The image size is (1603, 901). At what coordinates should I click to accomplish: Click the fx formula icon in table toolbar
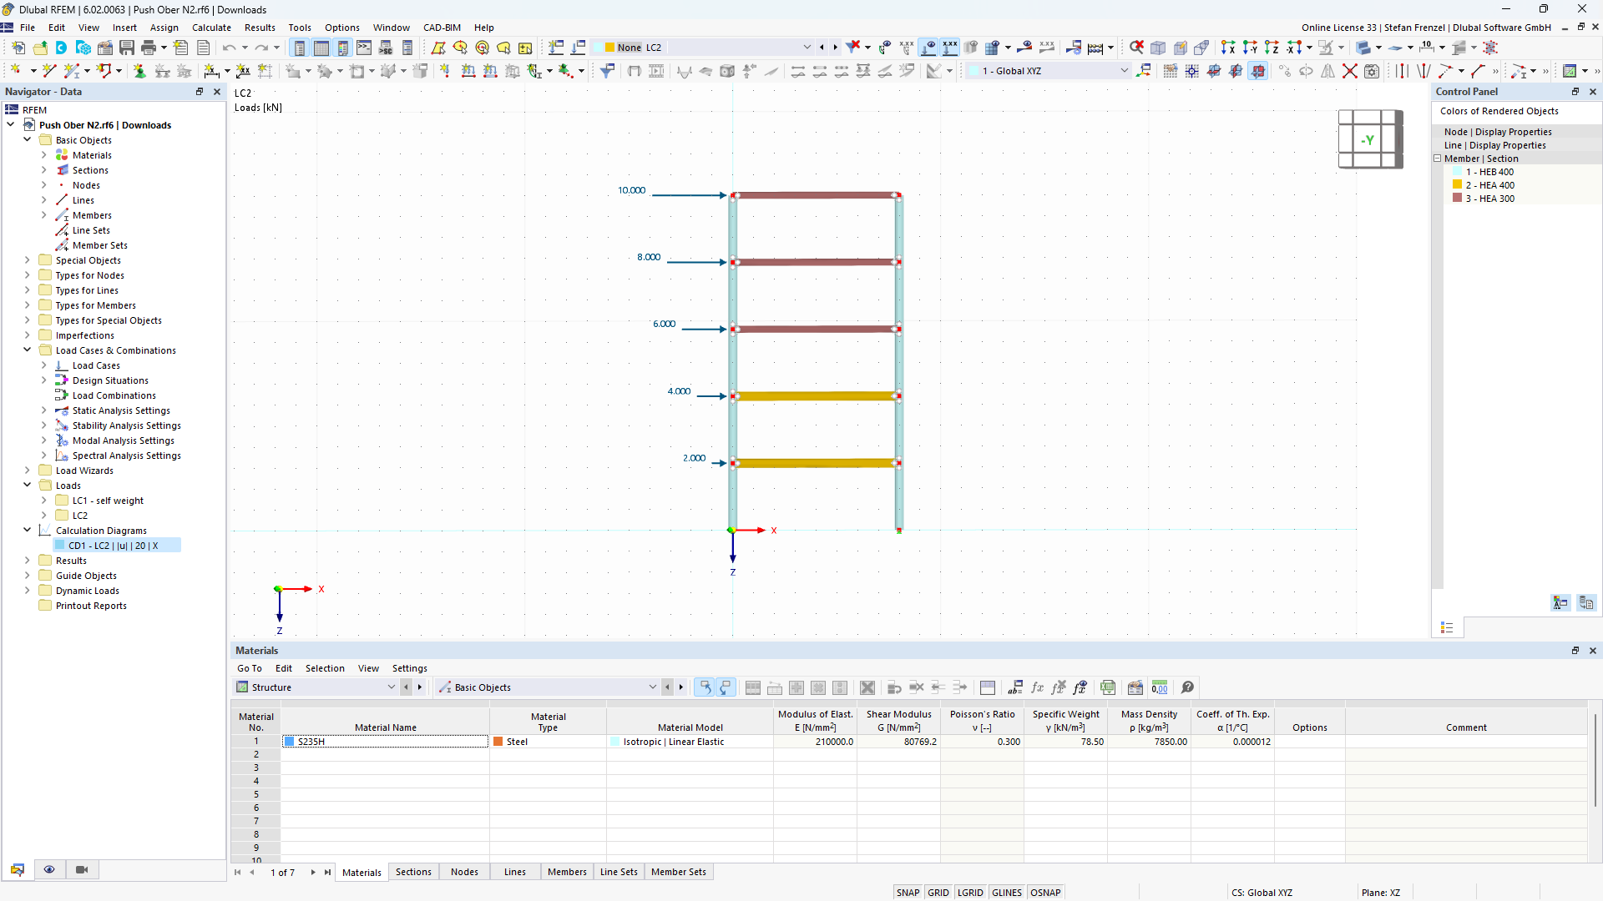coord(1037,687)
